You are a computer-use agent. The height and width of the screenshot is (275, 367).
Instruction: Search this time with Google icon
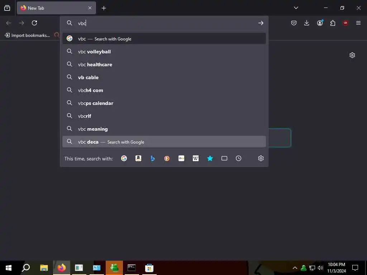(x=124, y=158)
